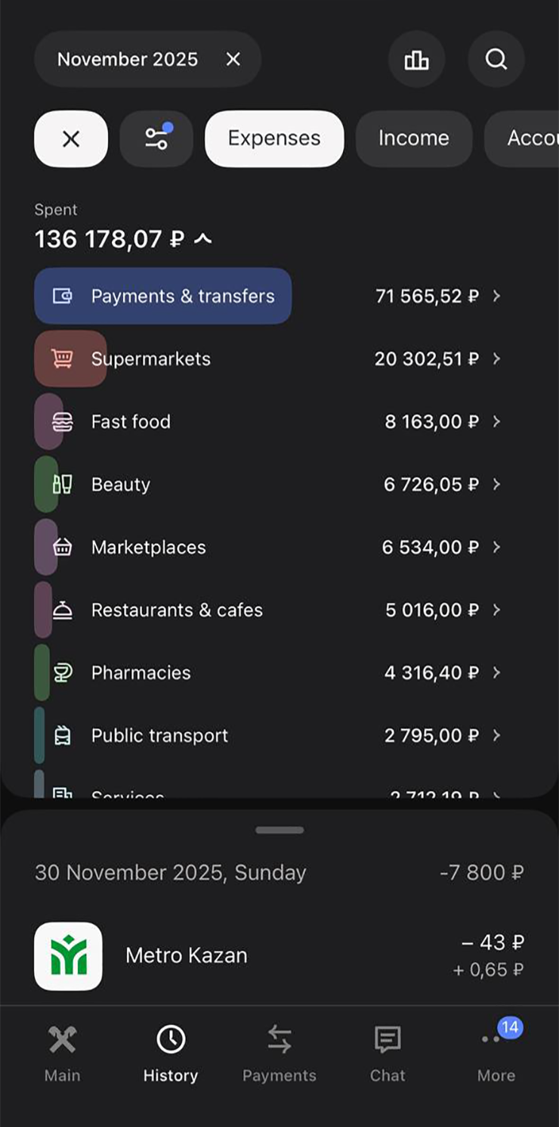Open the More menu with badge
The height and width of the screenshot is (1127, 559).
point(496,1041)
